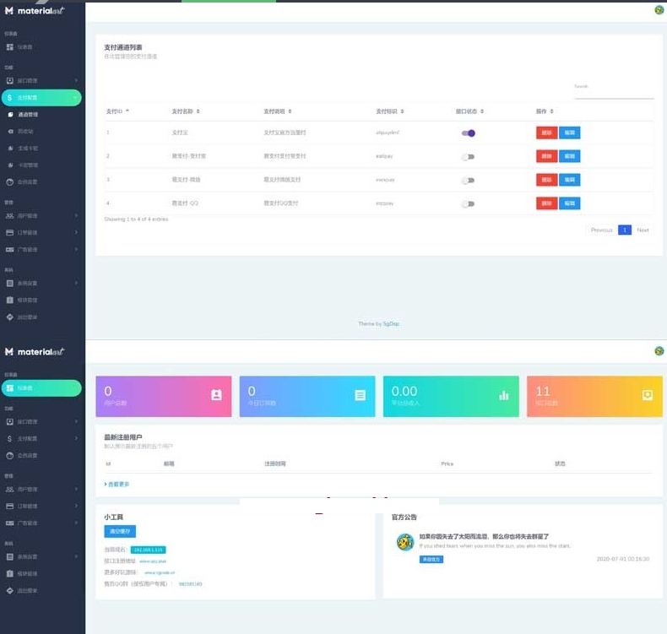Enable the QQ payment row status toggle

(x=468, y=203)
